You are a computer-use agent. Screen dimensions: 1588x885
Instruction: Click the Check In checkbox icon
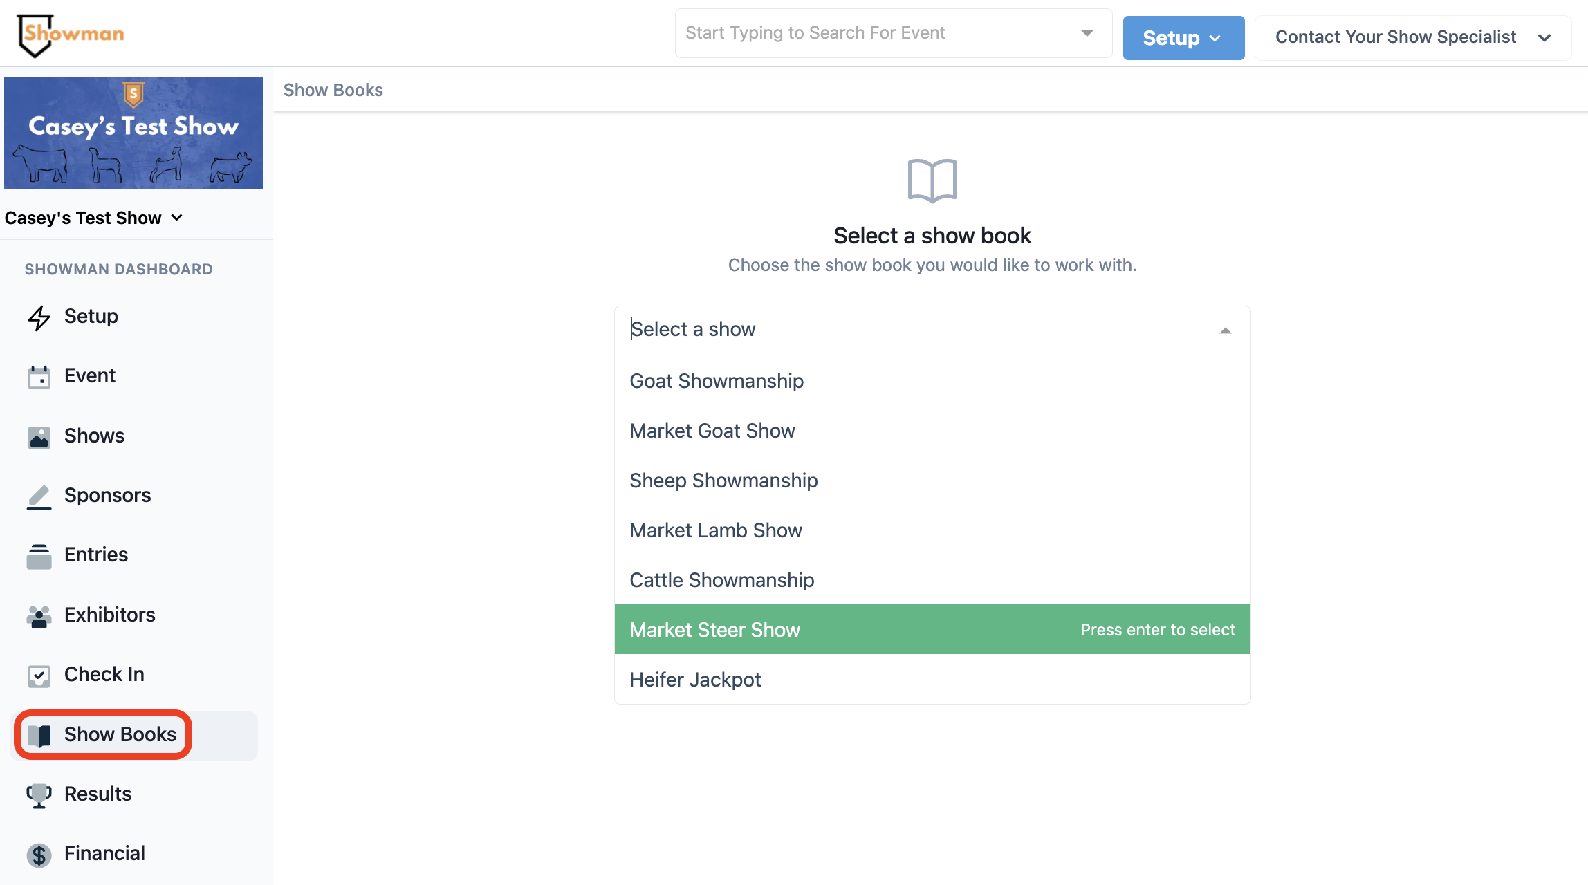[x=39, y=676]
